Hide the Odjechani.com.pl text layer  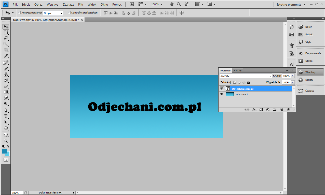222,88
